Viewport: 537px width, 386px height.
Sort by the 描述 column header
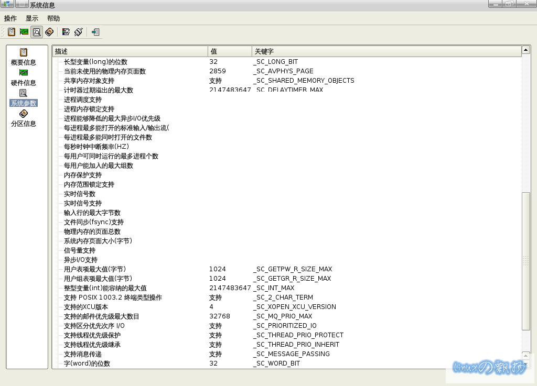click(x=130, y=51)
